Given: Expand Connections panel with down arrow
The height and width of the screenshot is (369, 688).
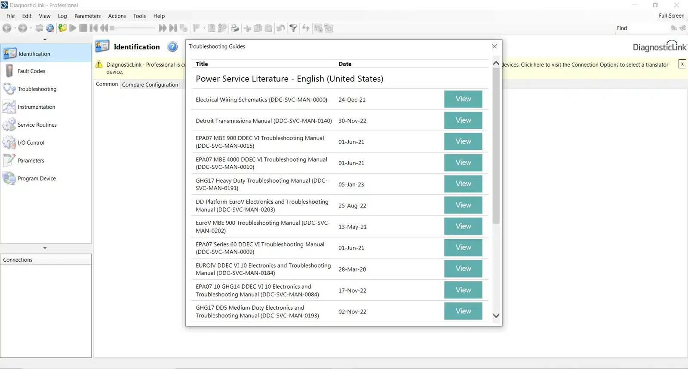Looking at the screenshot, I should pyautogui.click(x=45, y=248).
